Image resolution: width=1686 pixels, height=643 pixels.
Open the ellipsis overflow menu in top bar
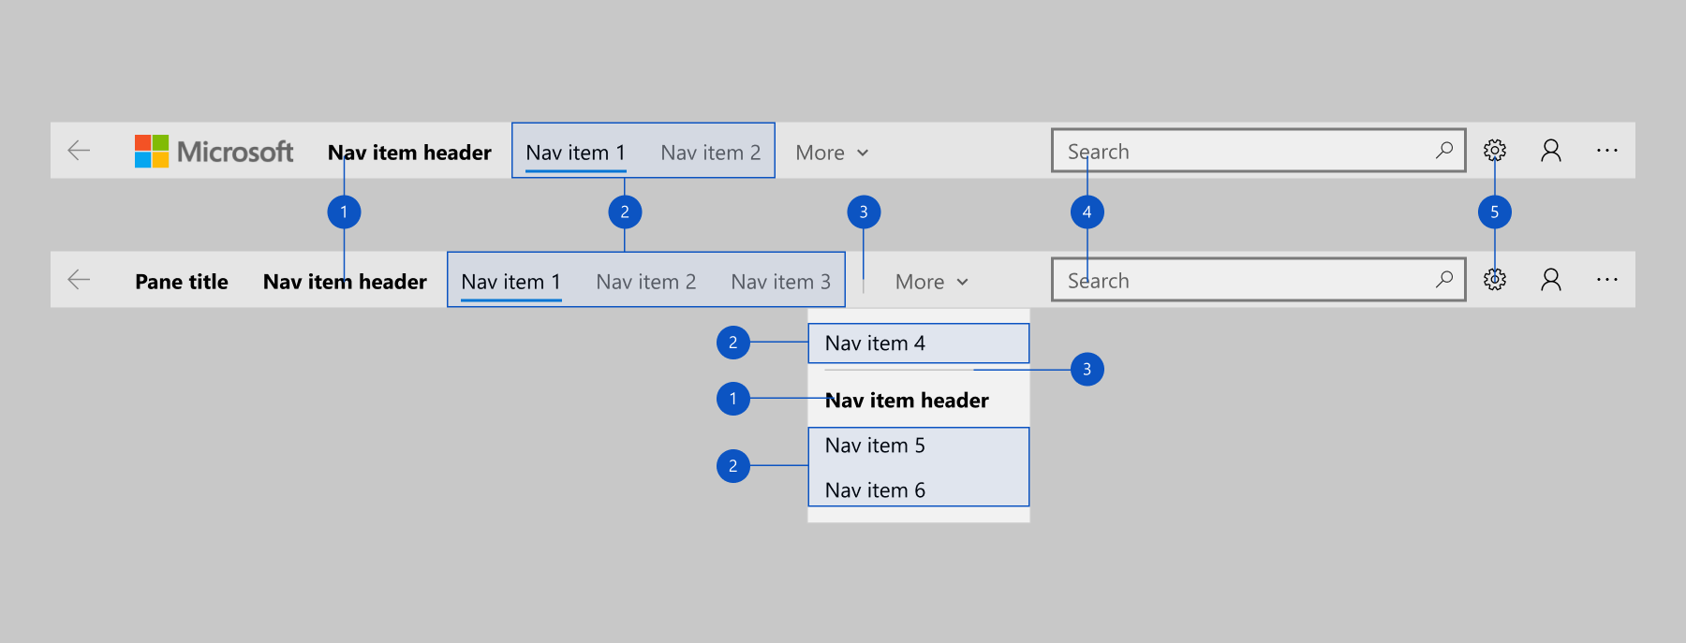click(1608, 150)
